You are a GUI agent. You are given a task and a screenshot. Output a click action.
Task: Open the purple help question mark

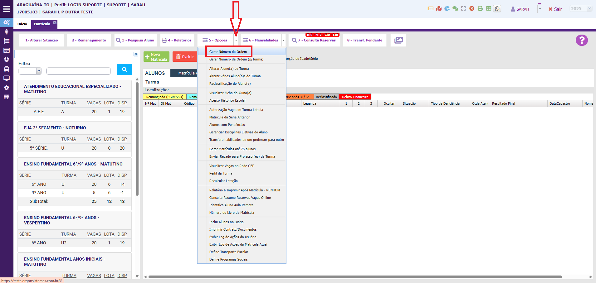tap(582, 40)
